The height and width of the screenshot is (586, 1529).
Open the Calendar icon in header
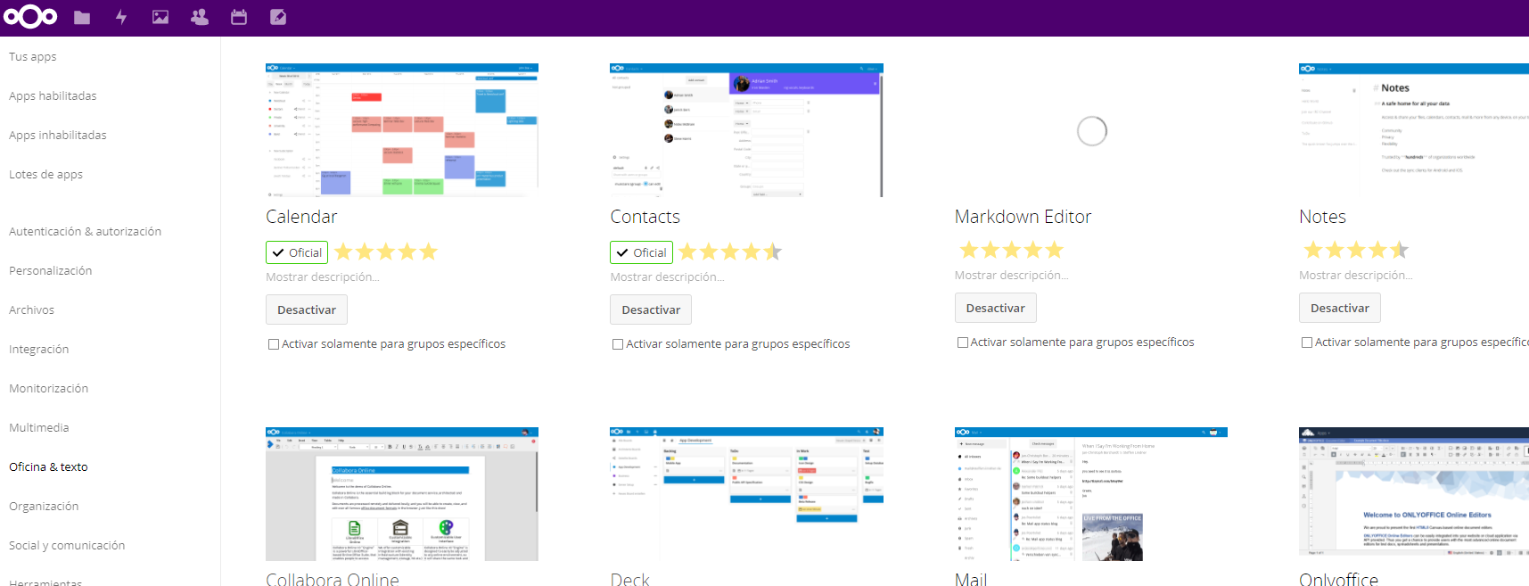click(239, 17)
